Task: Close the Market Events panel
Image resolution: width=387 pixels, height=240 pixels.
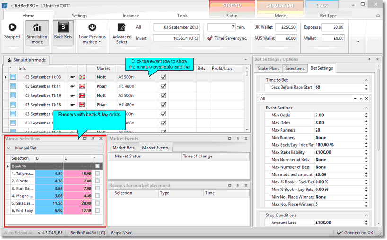Action: point(246,139)
